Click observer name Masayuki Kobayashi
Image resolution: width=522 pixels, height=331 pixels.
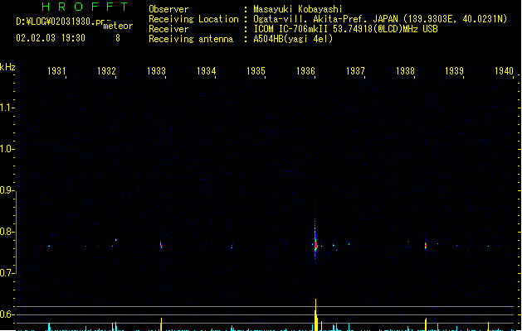click(x=298, y=9)
